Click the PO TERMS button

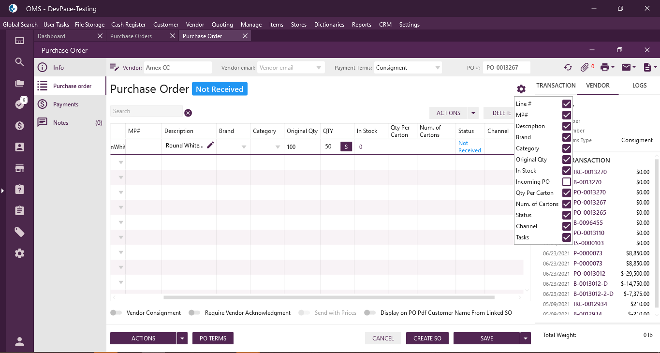[213, 338]
